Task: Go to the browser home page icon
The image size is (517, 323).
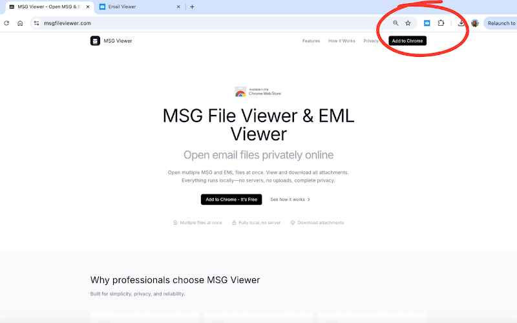Action: 20,23
